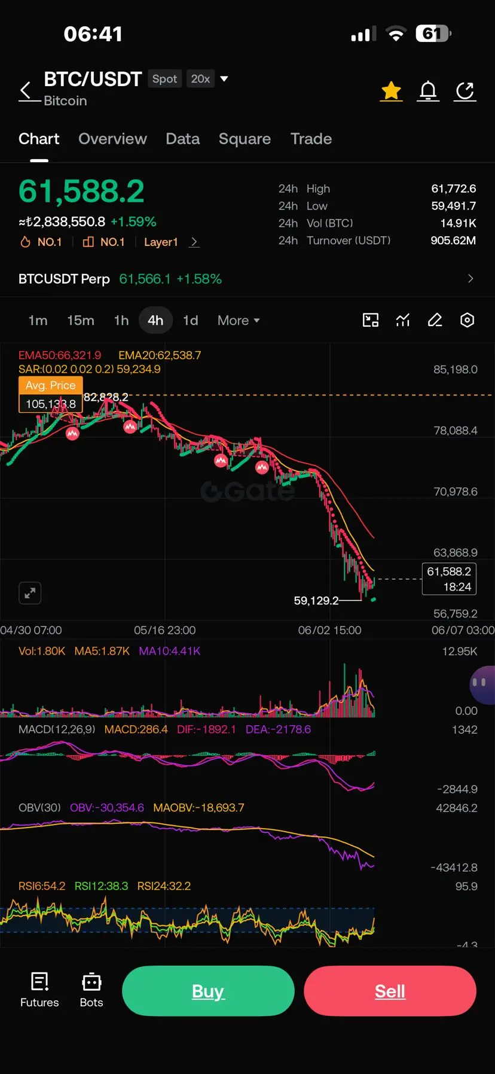Tap the picture-in-picture chart icon
495x1074 pixels.
click(371, 320)
